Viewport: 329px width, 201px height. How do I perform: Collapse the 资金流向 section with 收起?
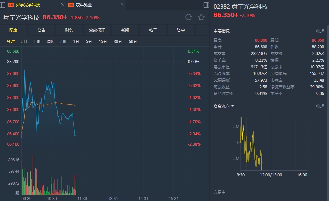pos(320,106)
